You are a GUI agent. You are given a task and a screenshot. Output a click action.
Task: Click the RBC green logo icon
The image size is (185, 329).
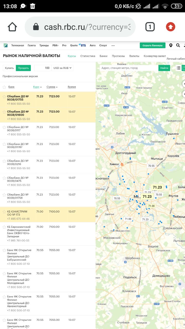point(5,45)
